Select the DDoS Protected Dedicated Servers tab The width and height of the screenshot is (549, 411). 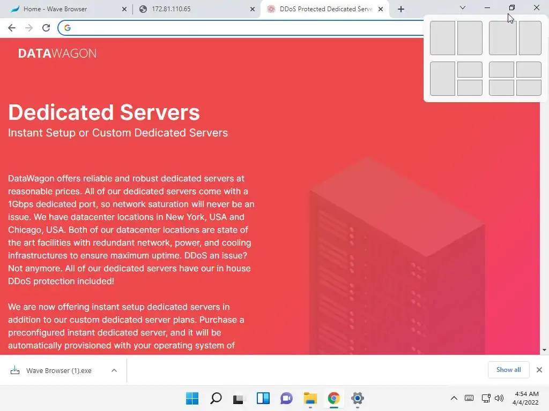pyautogui.click(x=324, y=9)
